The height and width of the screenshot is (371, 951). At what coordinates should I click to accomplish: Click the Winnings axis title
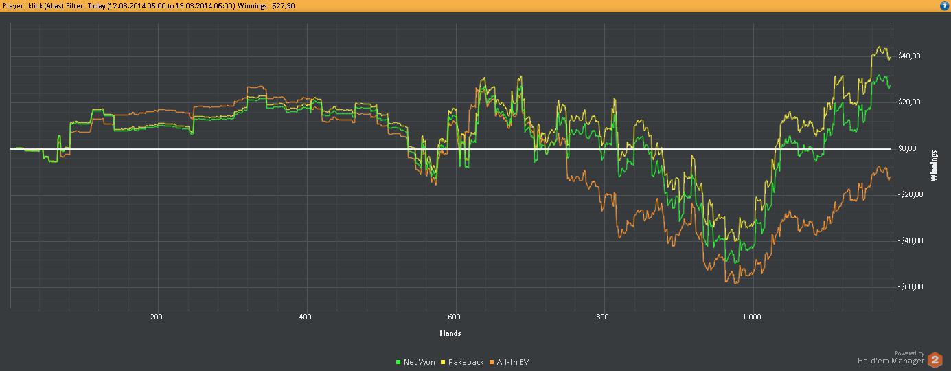pyautogui.click(x=935, y=166)
